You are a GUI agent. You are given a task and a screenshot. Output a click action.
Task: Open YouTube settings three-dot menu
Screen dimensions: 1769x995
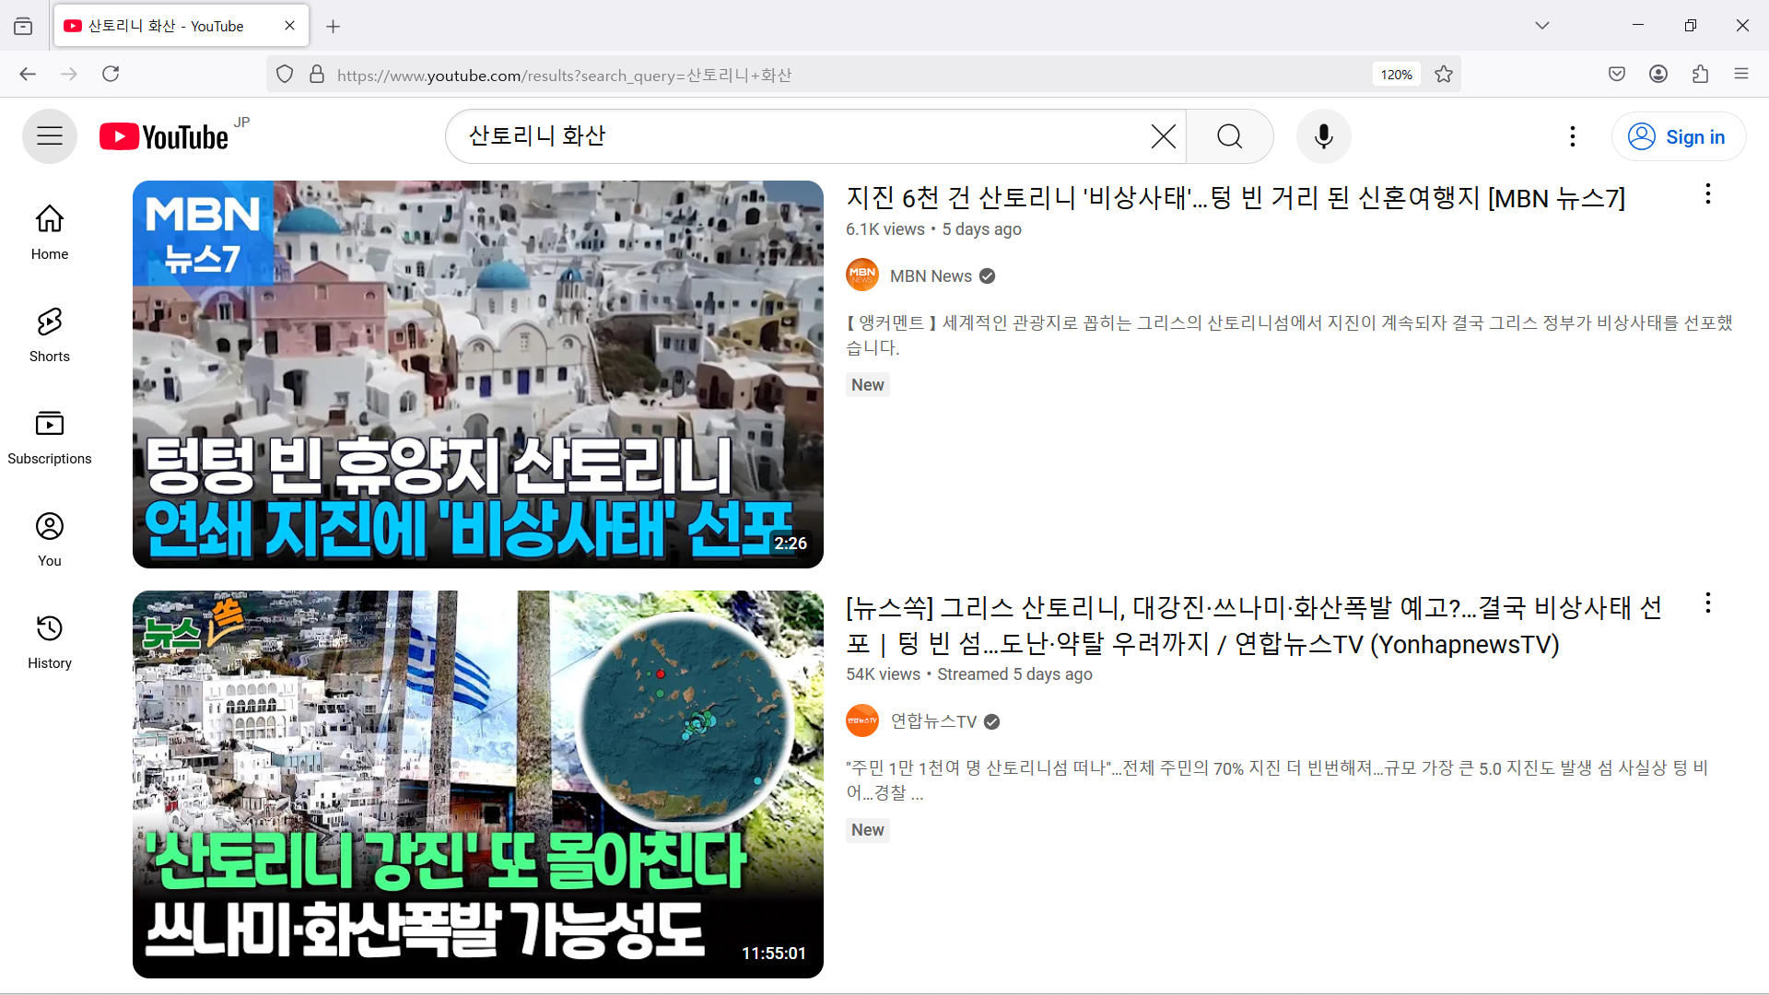1573,136
